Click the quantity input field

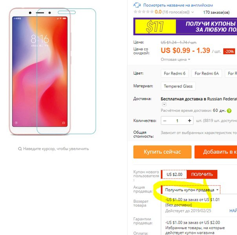(x=177, y=121)
